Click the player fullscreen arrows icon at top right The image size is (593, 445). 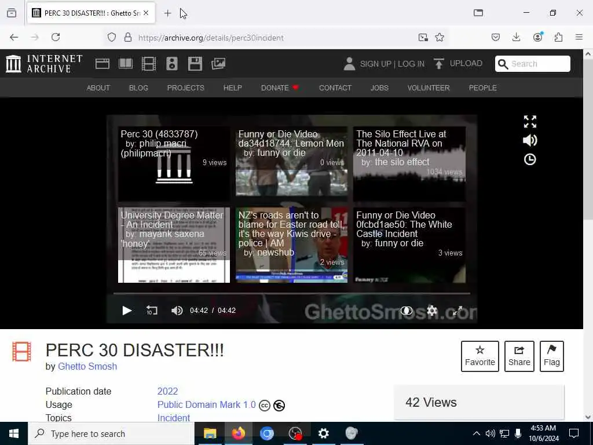tap(530, 122)
